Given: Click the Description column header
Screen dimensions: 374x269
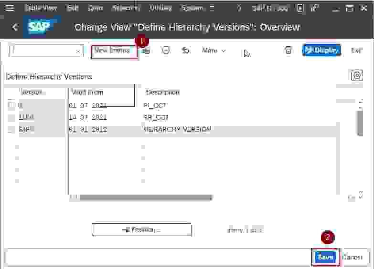Looking at the screenshot, I should [x=163, y=92].
